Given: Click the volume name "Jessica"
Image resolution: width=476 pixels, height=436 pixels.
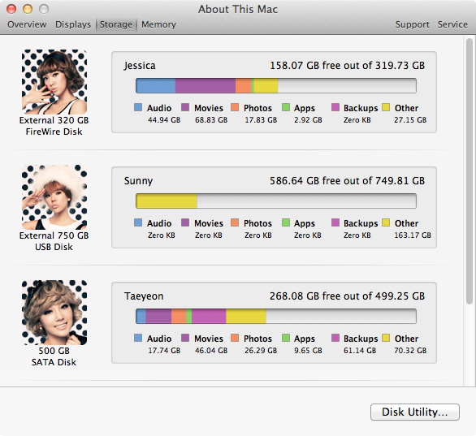Looking at the screenshot, I should pos(140,66).
